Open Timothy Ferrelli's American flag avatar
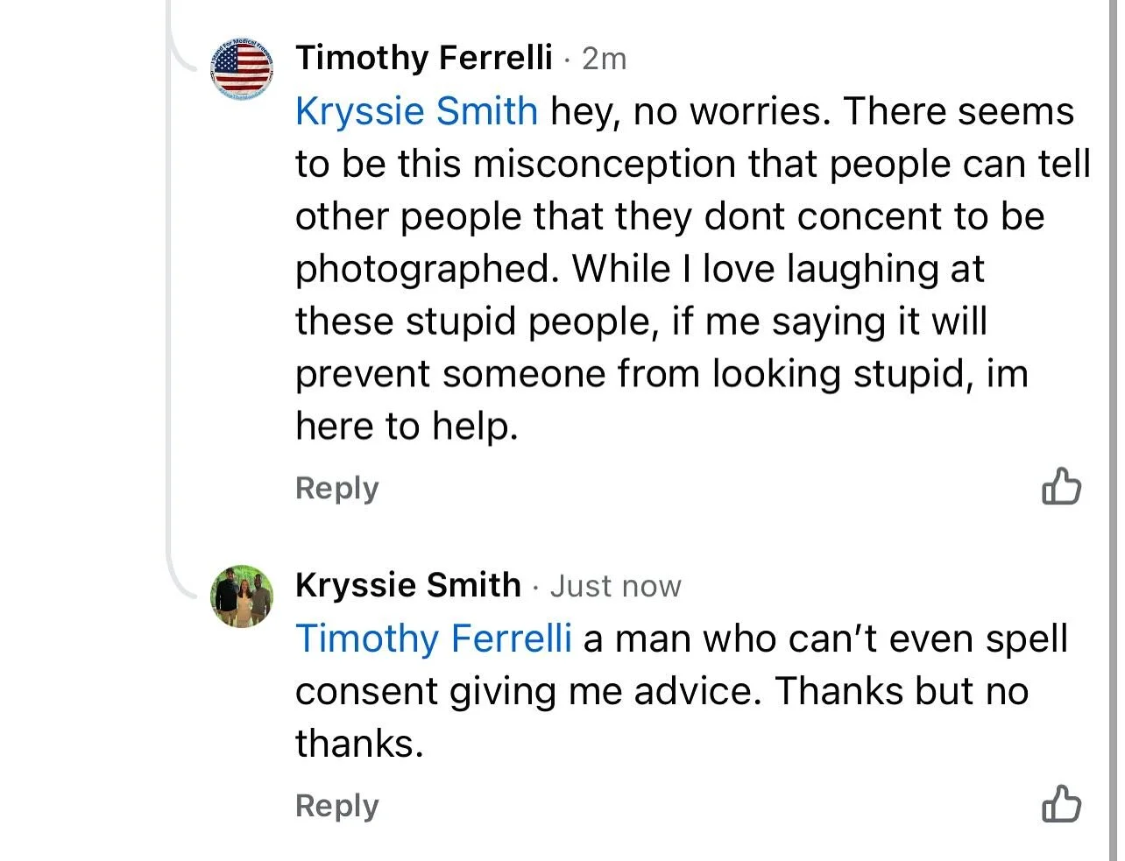The height and width of the screenshot is (861, 1125). (242, 69)
